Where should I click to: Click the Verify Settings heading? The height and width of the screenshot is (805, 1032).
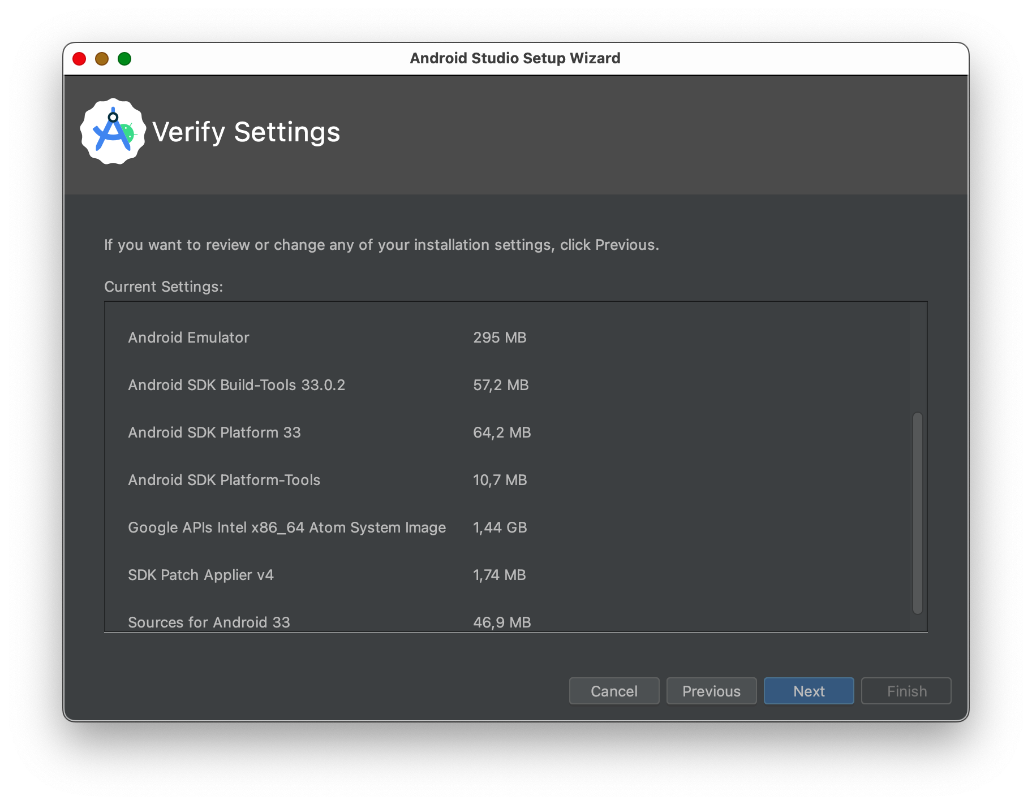pyautogui.click(x=246, y=132)
